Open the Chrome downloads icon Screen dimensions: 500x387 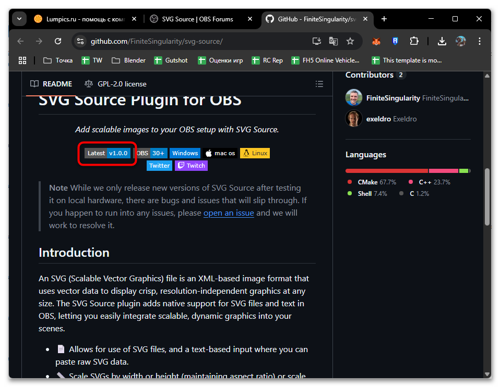442,41
